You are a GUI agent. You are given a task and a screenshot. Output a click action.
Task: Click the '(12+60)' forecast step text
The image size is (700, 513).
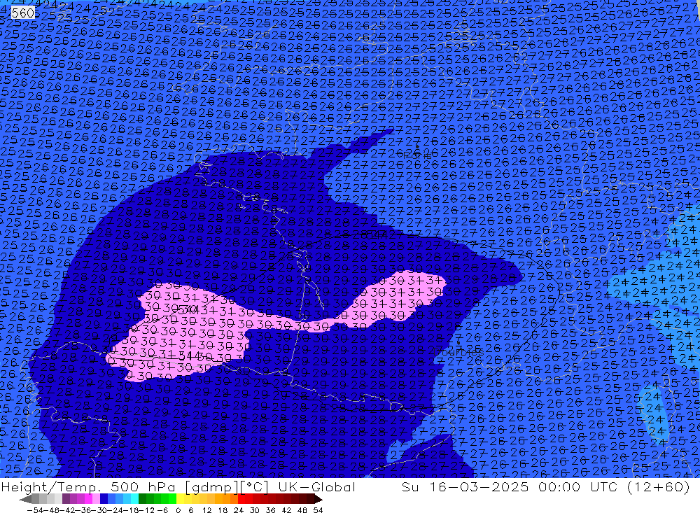click(x=659, y=487)
